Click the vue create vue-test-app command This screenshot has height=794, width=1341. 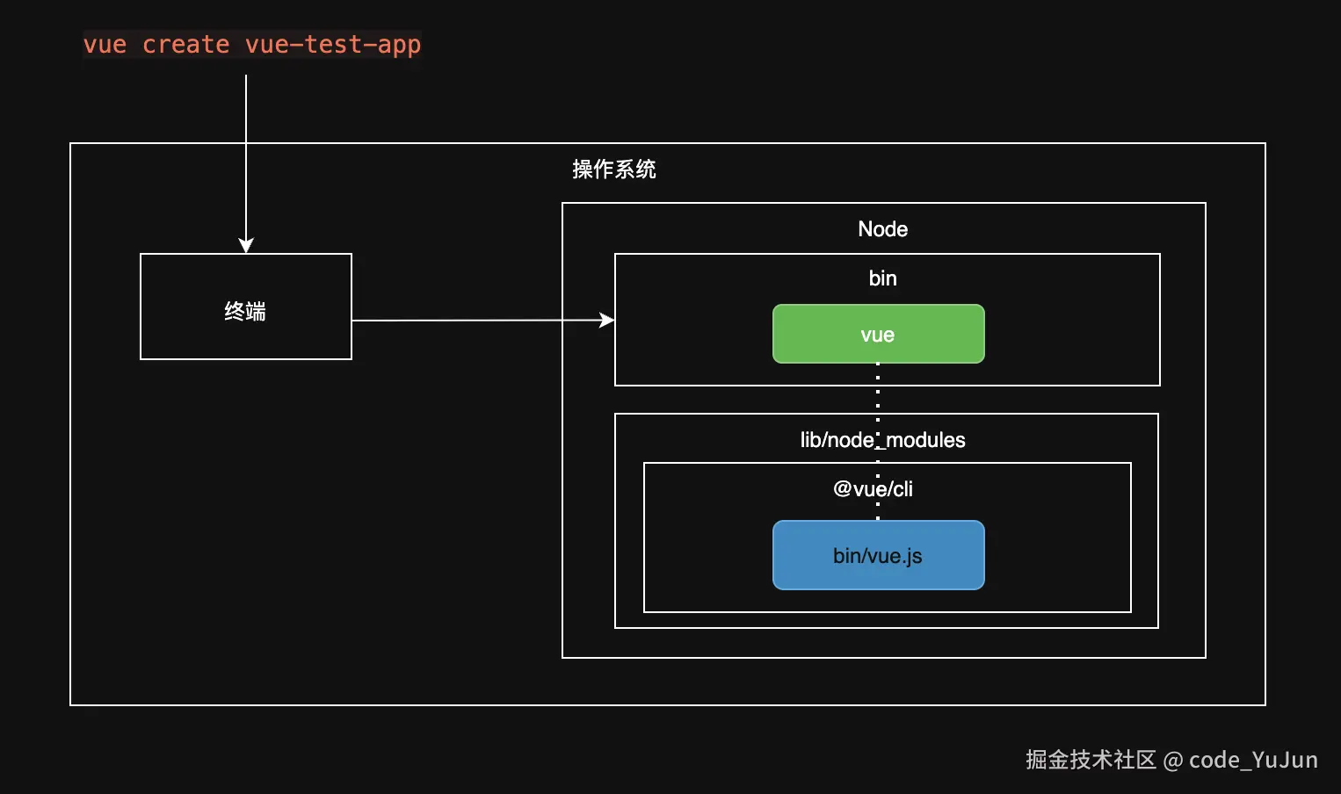coord(251,44)
